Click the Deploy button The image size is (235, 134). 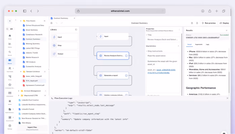[x=224, y=23]
